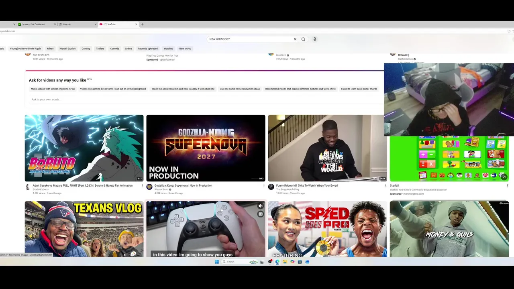514x289 pixels.
Task: Open Windows Start menu
Action: [x=217, y=262]
